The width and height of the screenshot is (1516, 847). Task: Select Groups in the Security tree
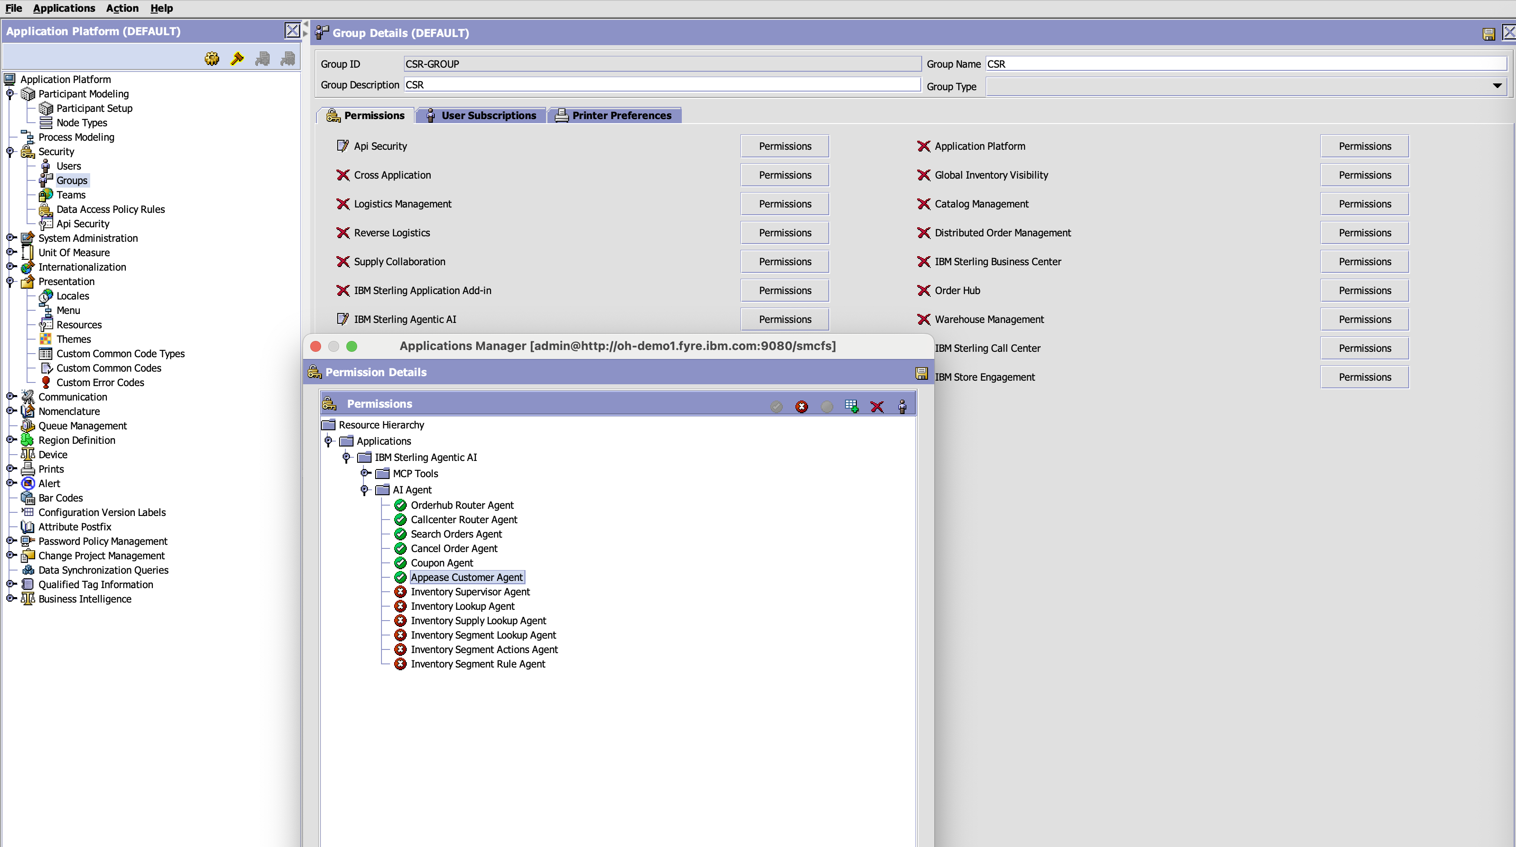[72, 181]
